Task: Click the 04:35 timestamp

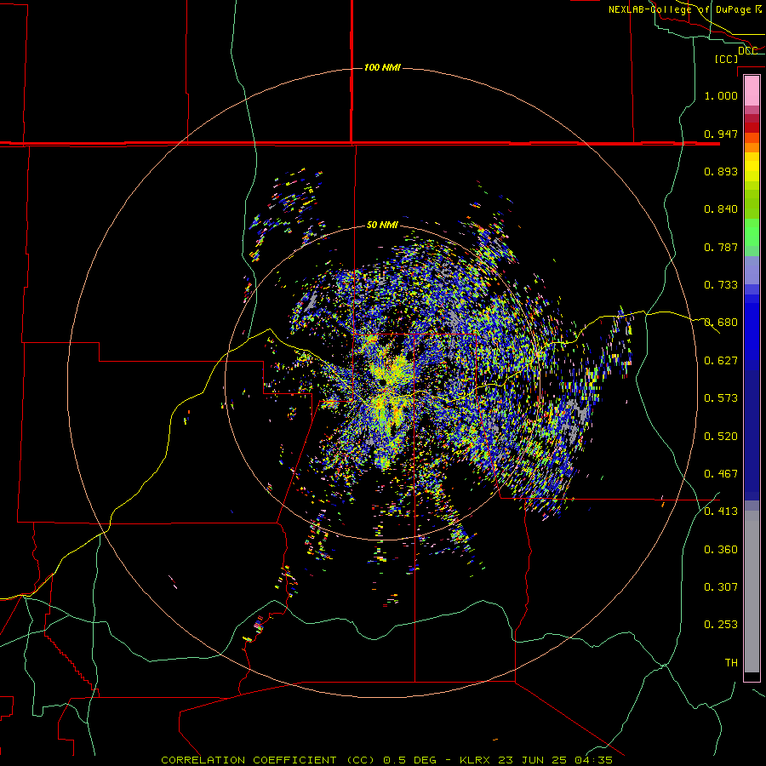Action: click(x=592, y=760)
